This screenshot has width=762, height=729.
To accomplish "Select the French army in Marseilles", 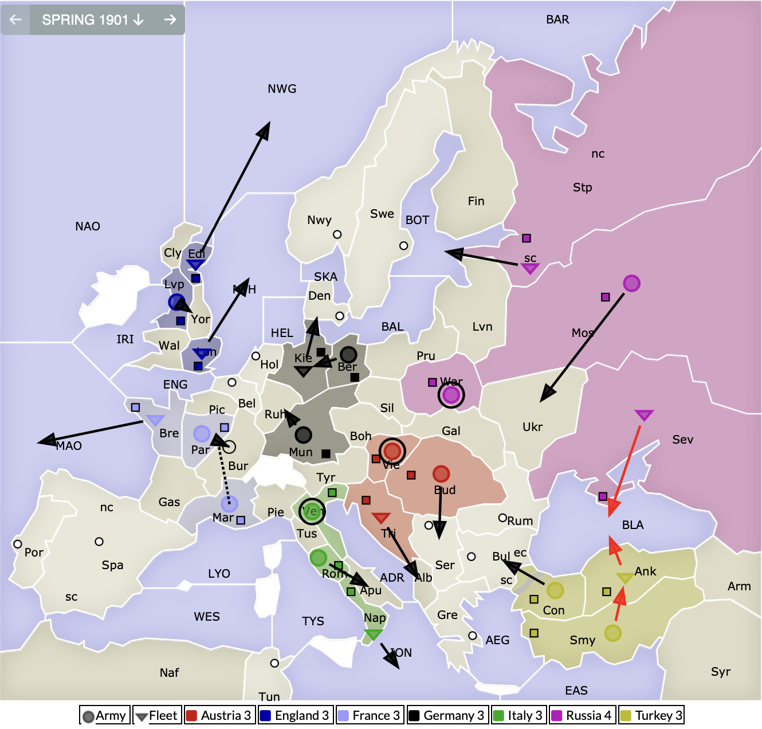I will pyautogui.click(x=229, y=504).
